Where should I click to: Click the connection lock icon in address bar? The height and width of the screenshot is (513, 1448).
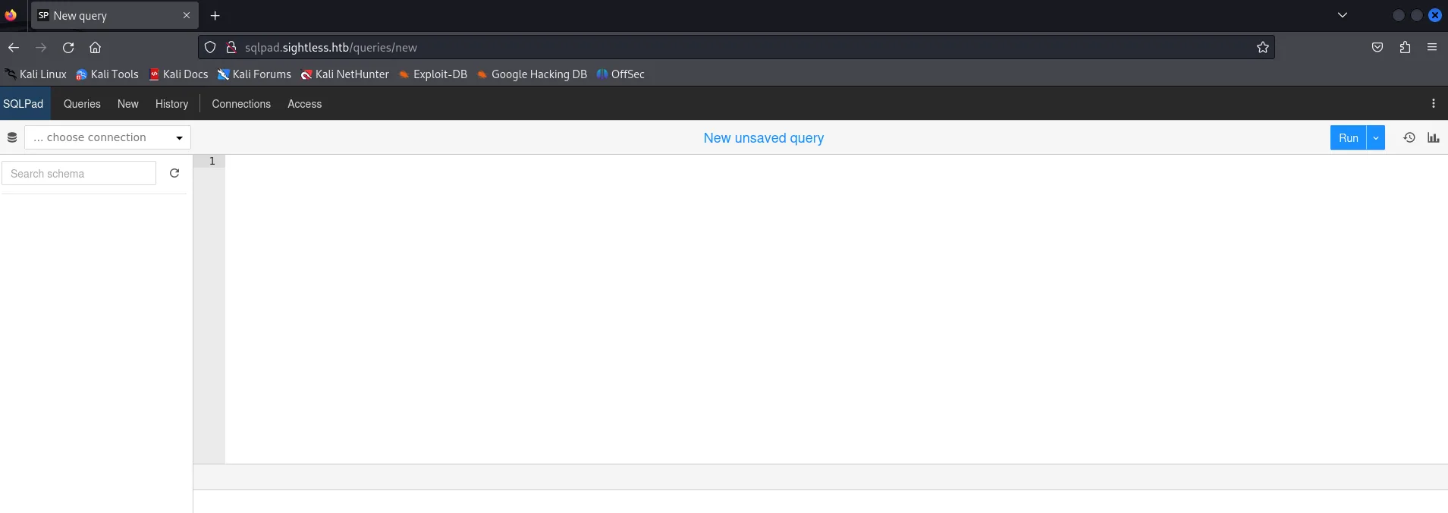point(231,47)
